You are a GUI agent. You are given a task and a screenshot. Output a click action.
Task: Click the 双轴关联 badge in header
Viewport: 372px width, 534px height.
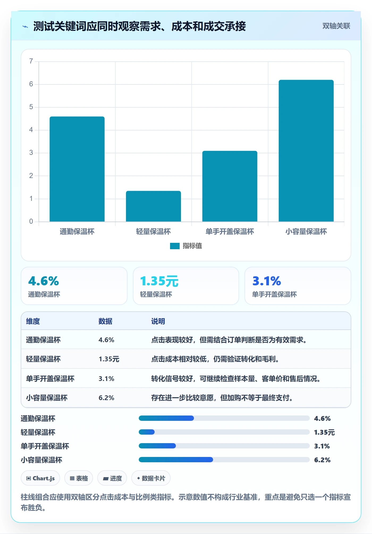click(336, 26)
